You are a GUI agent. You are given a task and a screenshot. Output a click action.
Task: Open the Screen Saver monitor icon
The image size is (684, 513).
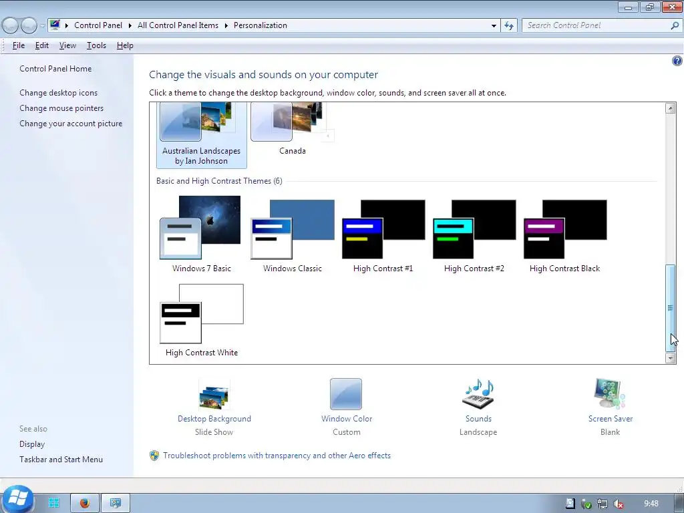[x=610, y=394]
